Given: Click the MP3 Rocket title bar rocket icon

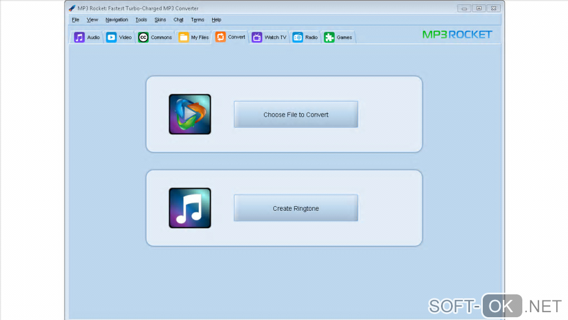Looking at the screenshot, I should click(x=72, y=8).
